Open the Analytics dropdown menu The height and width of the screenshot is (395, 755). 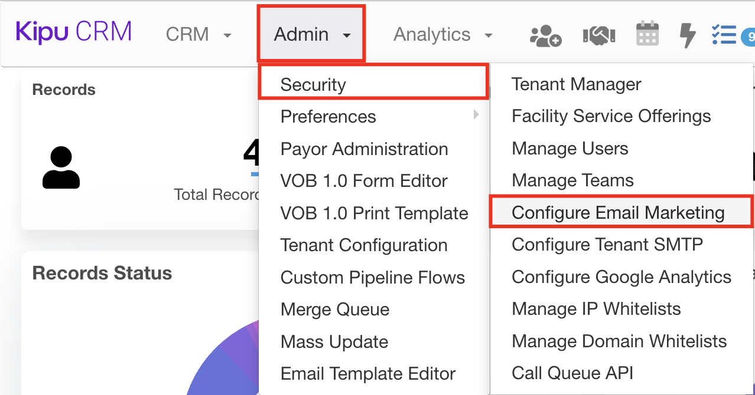(442, 35)
